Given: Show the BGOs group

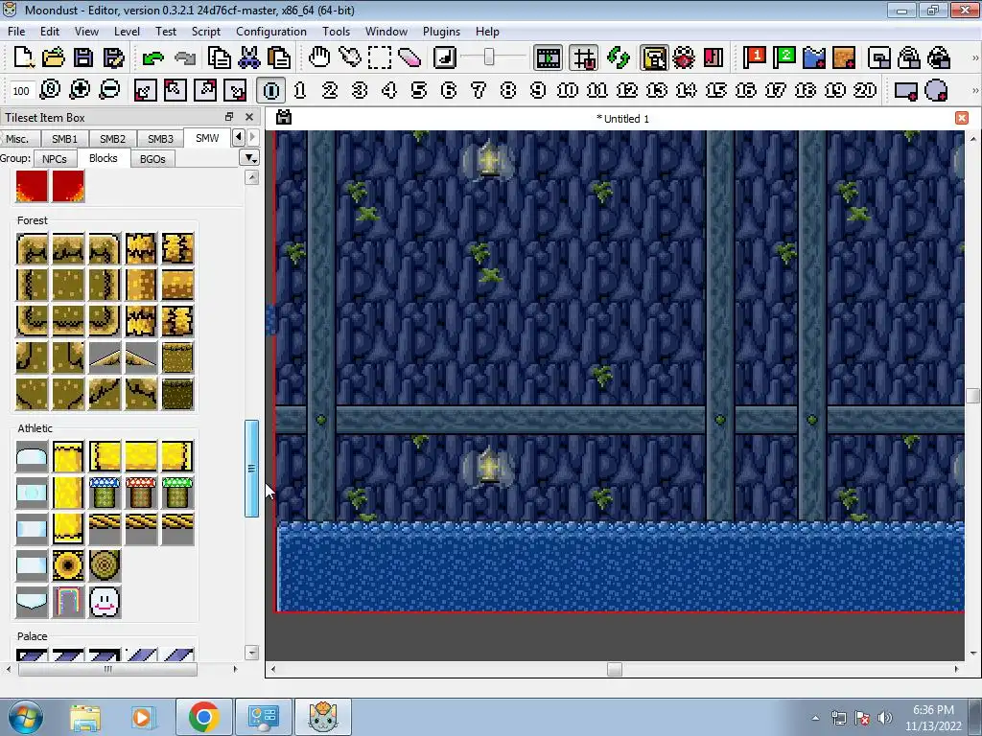Looking at the screenshot, I should (x=152, y=159).
